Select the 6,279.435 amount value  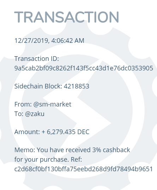pyautogui.click(x=61, y=132)
